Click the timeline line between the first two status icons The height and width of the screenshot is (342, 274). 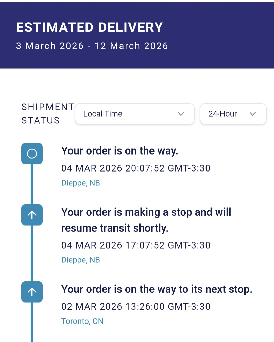[x=32, y=184]
